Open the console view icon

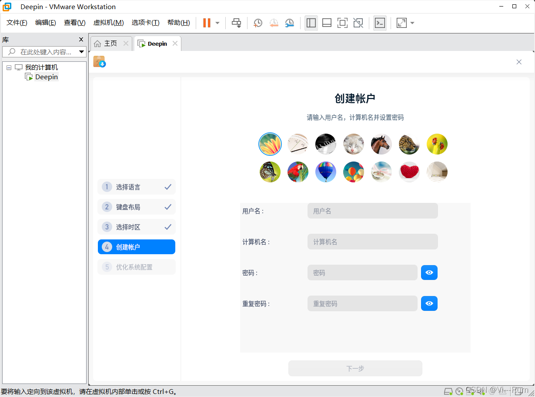click(380, 23)
